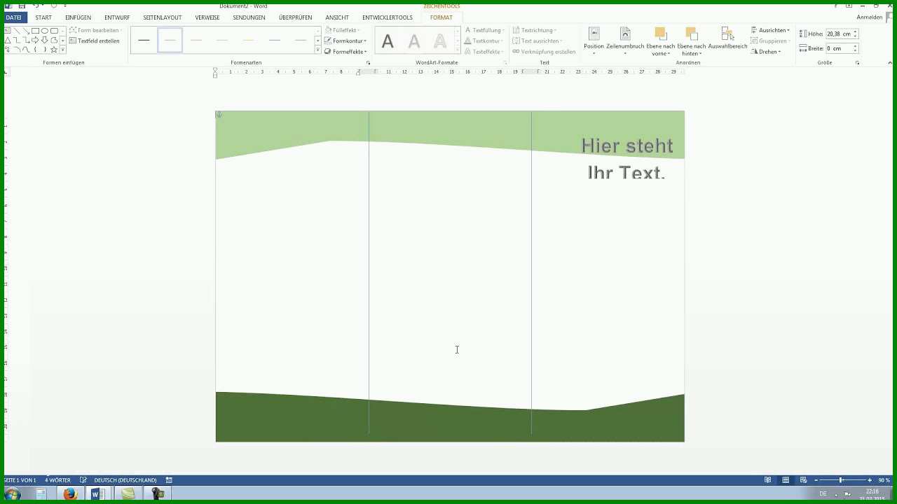897x504 pixels.
Task: Apply the first black WordArt A style
Action: click(x=388, y=42)
